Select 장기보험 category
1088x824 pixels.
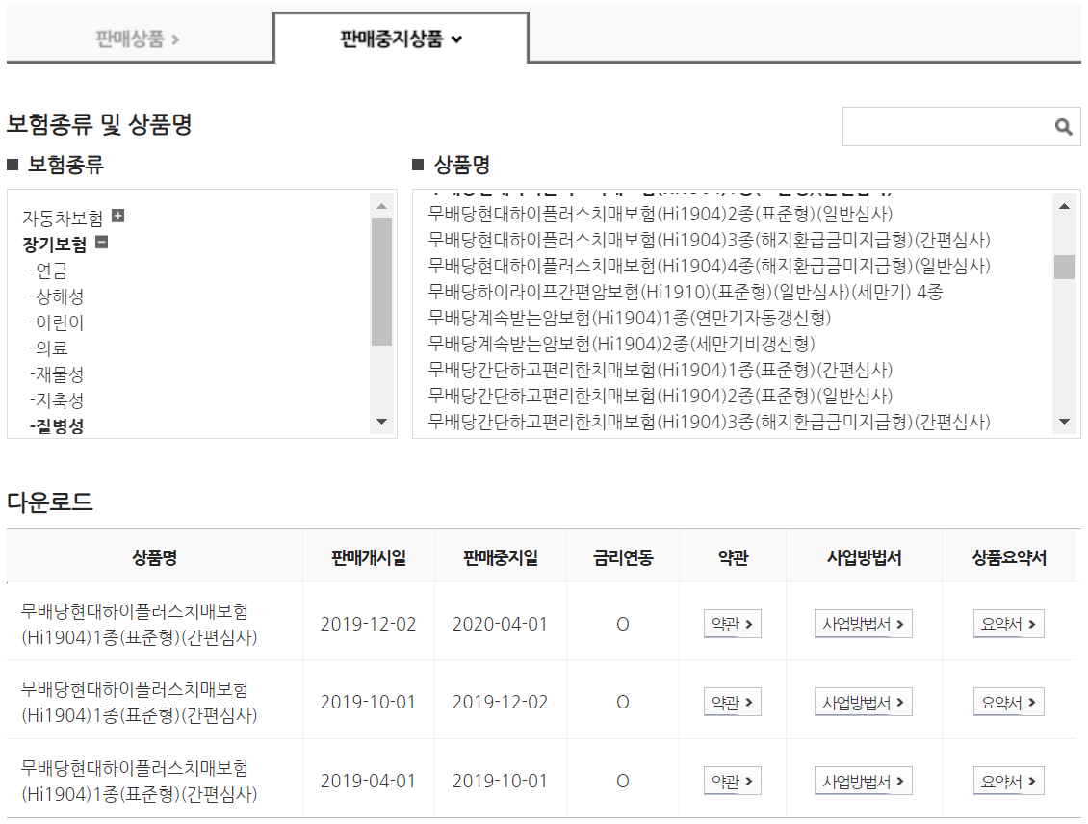pos(55,245)
